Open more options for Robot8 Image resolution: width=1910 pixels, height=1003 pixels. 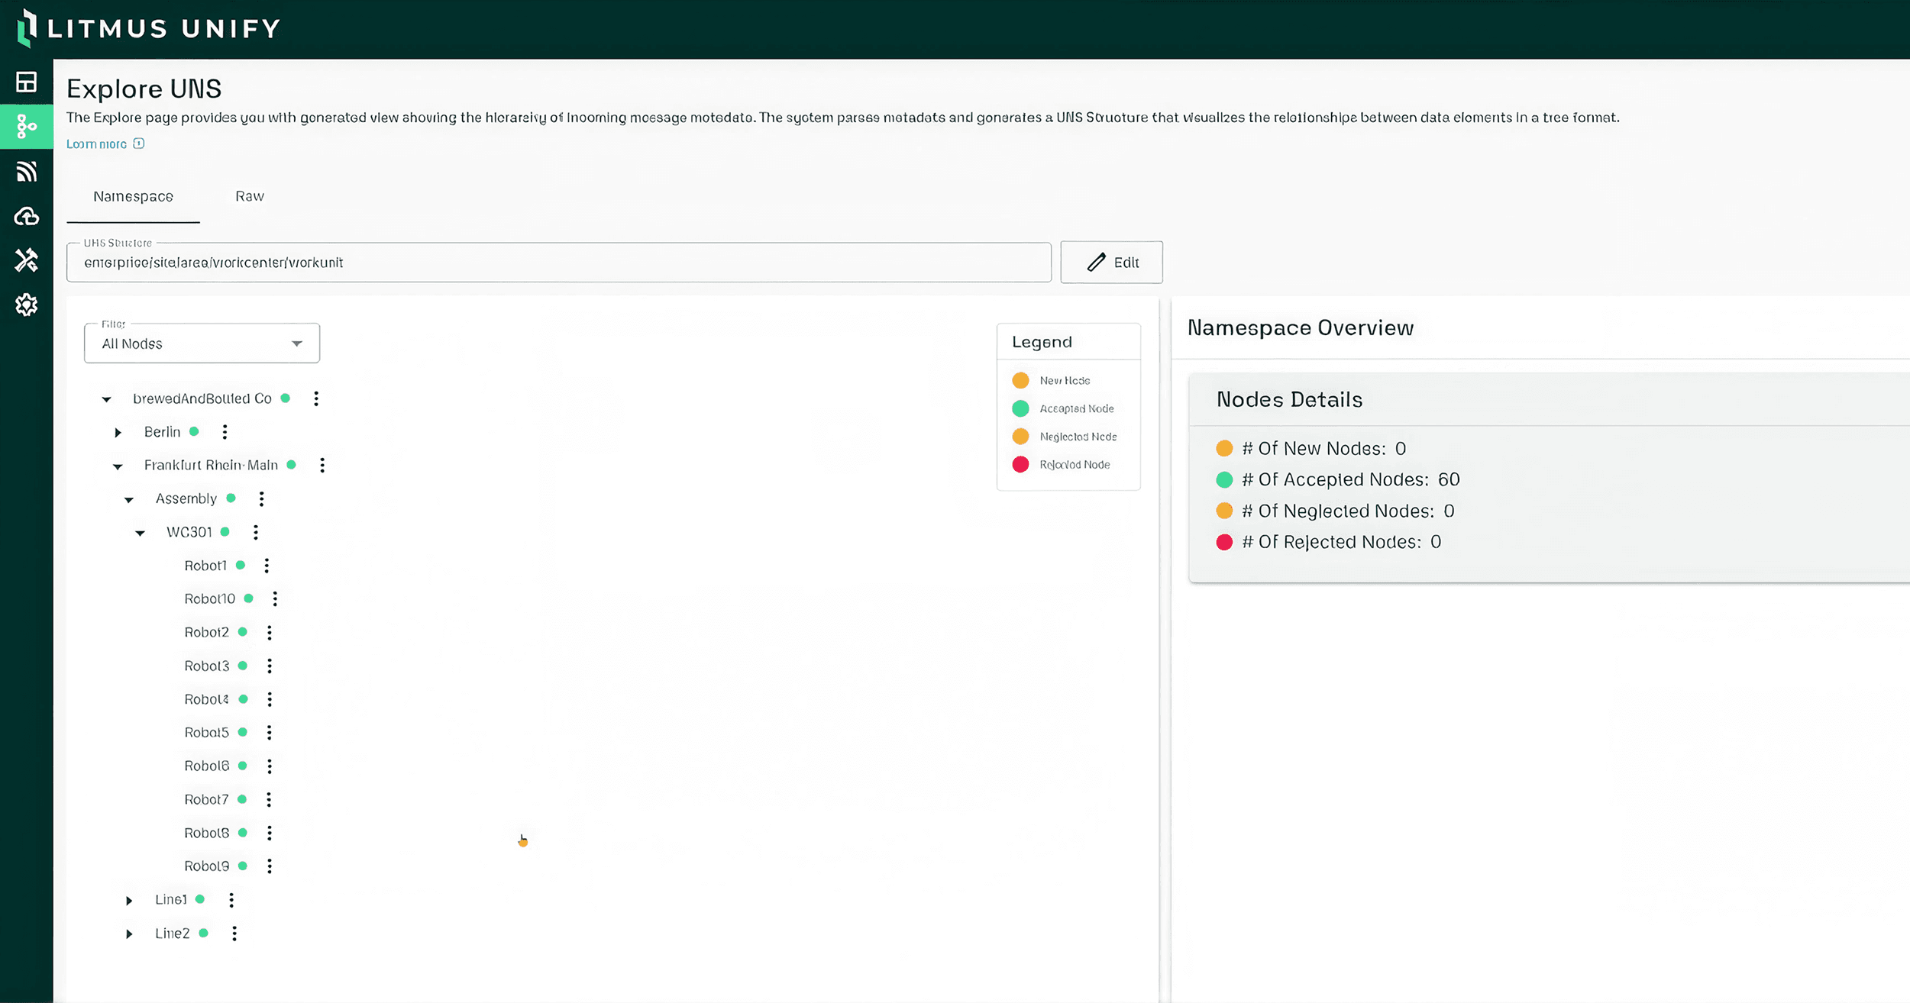point(270,833)
